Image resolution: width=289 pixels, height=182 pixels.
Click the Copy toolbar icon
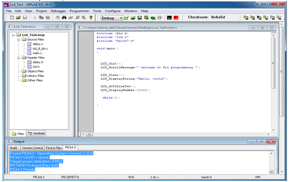tap(41, 18)
